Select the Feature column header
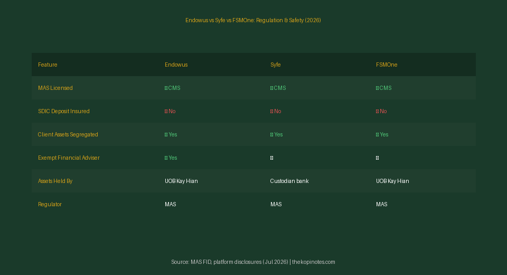This screenshot has height=275, width=507. [48, 65]
